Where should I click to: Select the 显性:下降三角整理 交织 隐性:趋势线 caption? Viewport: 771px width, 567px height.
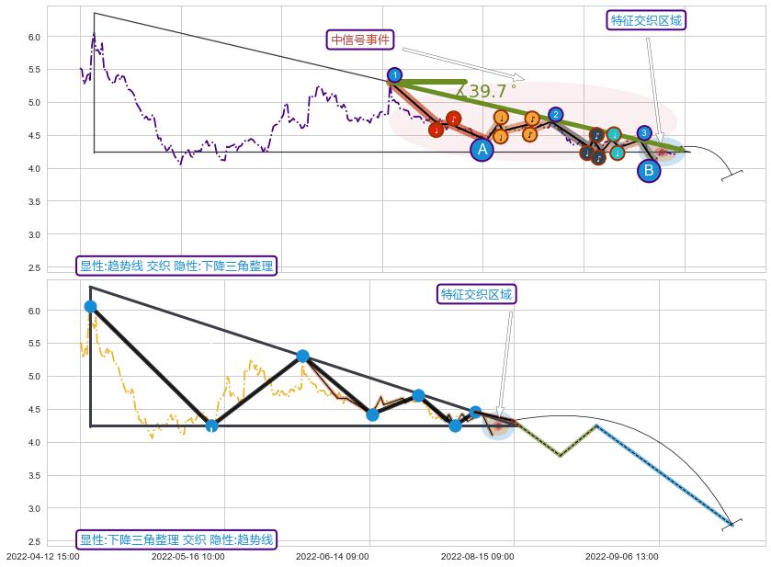[176, 539]
